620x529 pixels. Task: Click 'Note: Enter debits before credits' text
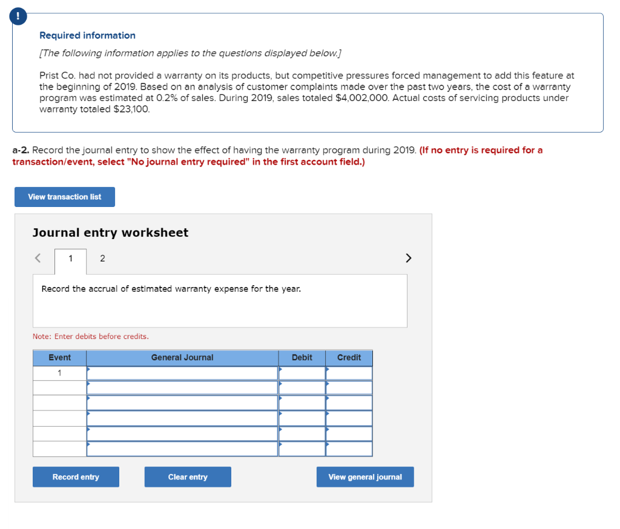[x=91, y=337]
